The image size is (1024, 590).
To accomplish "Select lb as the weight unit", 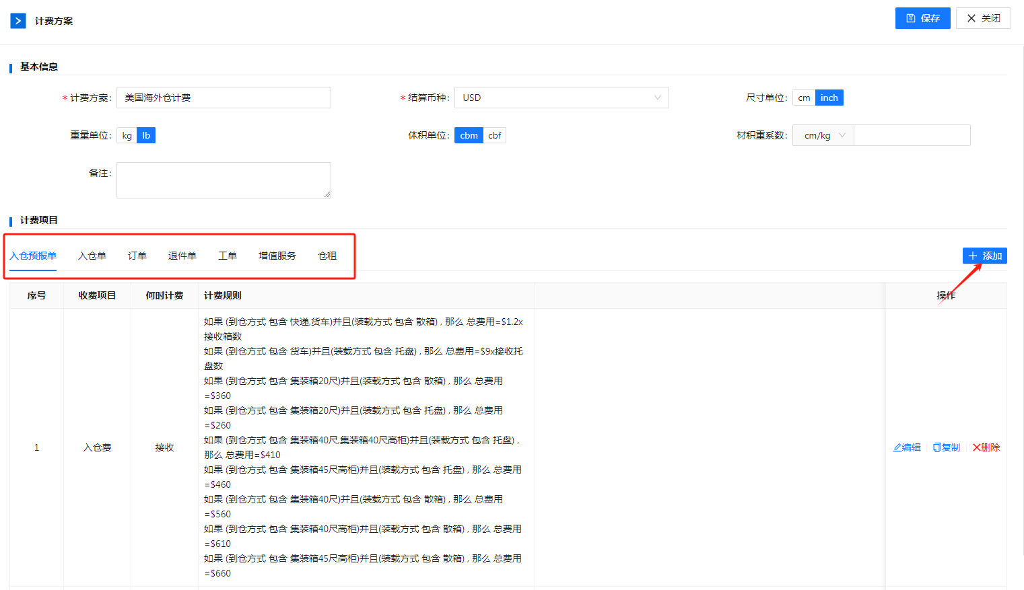I will click(x=146, y=135).
